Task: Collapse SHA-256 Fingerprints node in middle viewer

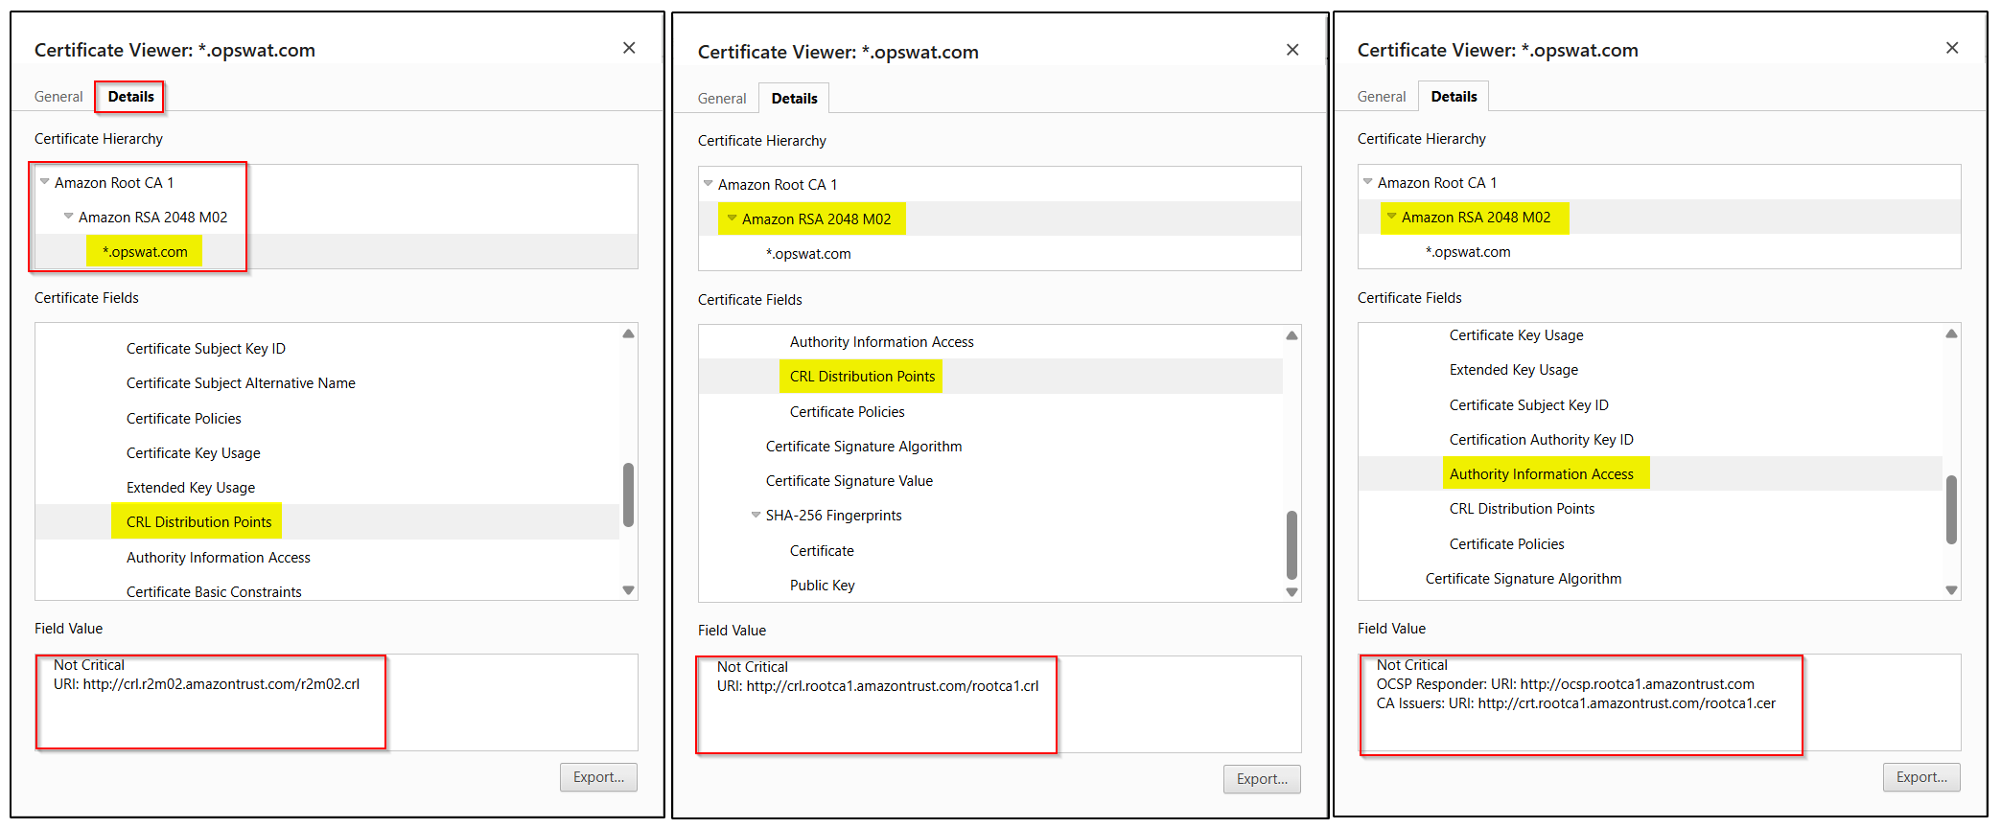Action: pos(756,515)
